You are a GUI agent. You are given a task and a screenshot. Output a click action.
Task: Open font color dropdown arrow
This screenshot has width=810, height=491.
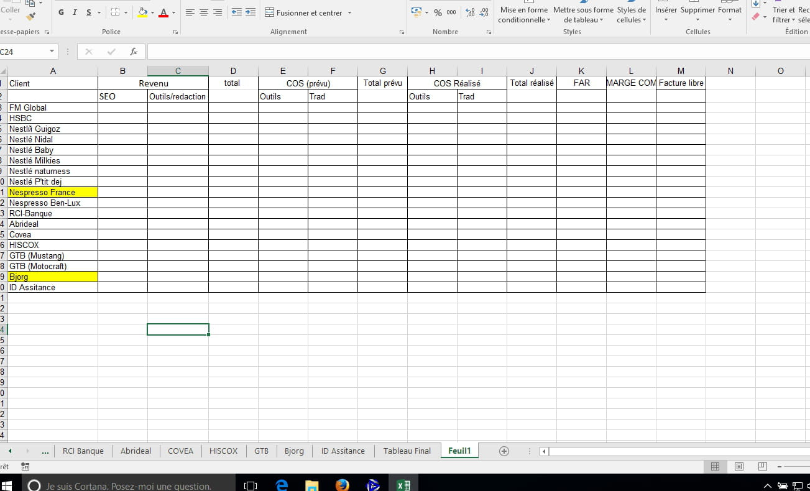(173, 12)
